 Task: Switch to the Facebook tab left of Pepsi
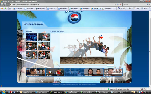[x=85, y=9]
